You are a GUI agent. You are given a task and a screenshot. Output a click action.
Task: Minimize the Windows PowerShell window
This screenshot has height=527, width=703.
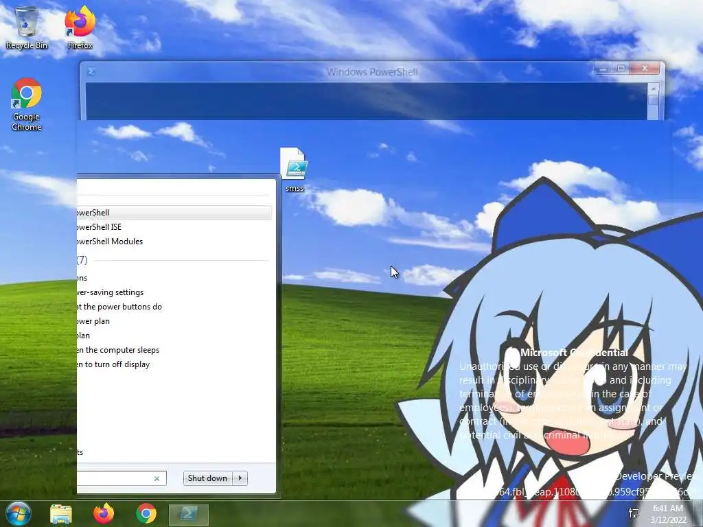coord(603,69)
